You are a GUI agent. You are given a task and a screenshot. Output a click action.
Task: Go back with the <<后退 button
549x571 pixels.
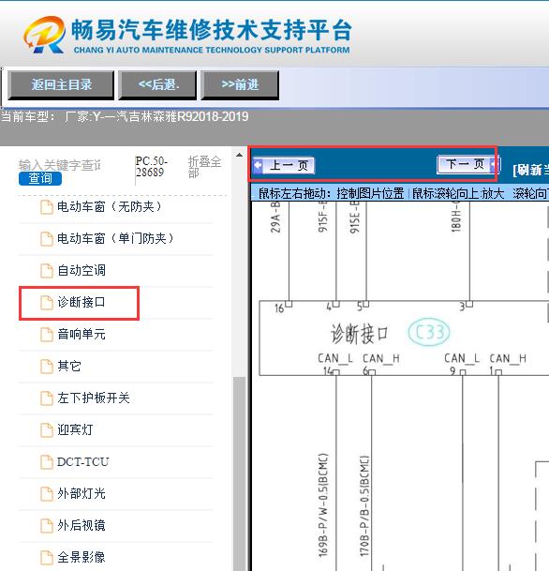point(157,85)
